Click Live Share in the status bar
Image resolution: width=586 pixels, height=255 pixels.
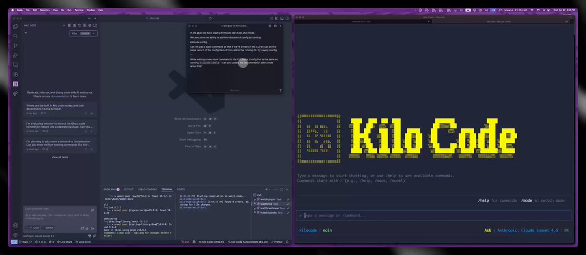pyautogui.click(x=65, y=242)
